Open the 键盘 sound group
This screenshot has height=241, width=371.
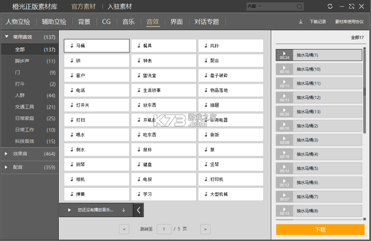click(164, 164)
